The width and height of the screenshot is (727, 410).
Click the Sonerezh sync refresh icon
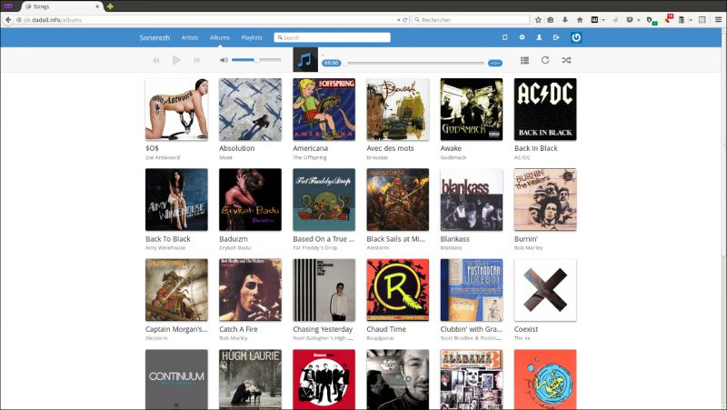point(505,37)
